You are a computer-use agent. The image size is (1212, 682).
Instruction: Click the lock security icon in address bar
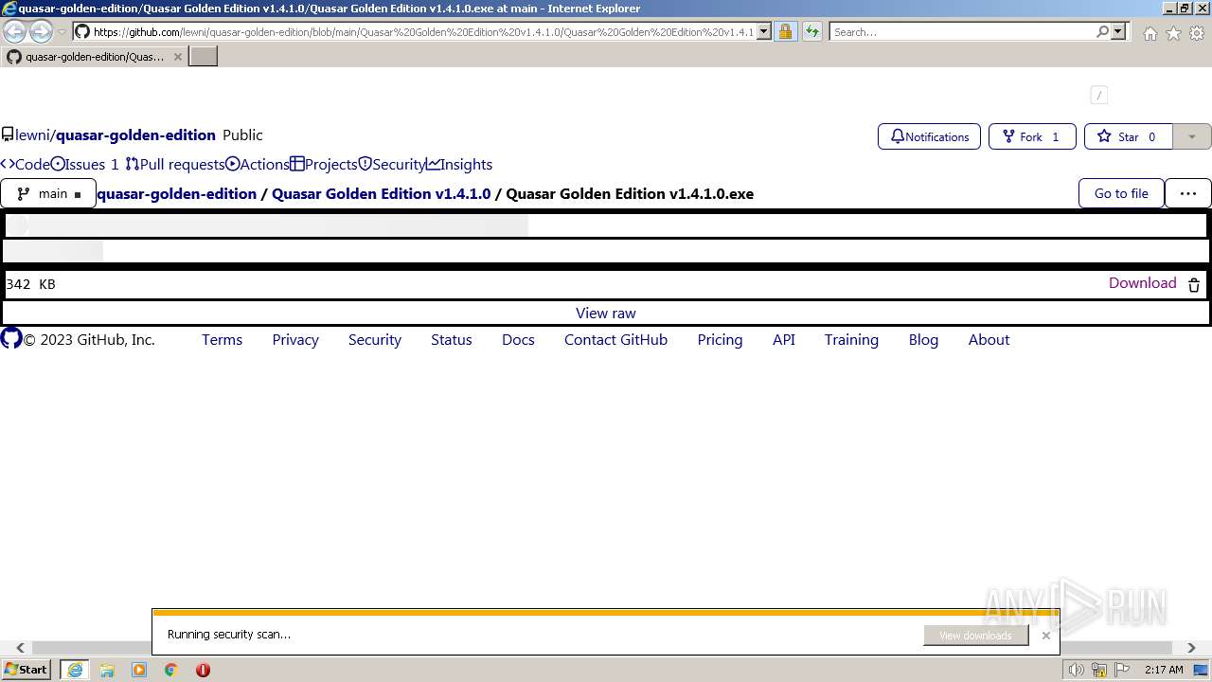[785, 32]
